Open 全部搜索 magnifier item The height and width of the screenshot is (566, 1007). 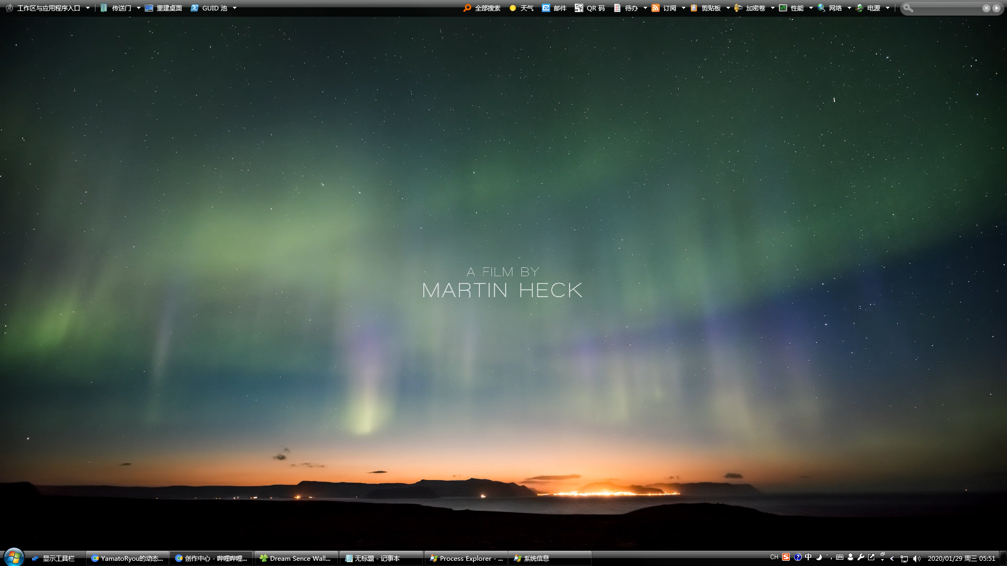click(482, 8)
